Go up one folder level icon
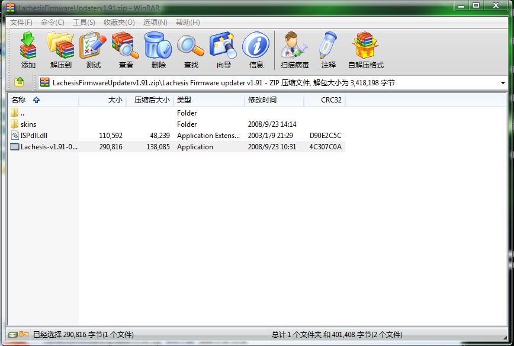Viewport: 514px width, 346px height. [x=19, y=82]
